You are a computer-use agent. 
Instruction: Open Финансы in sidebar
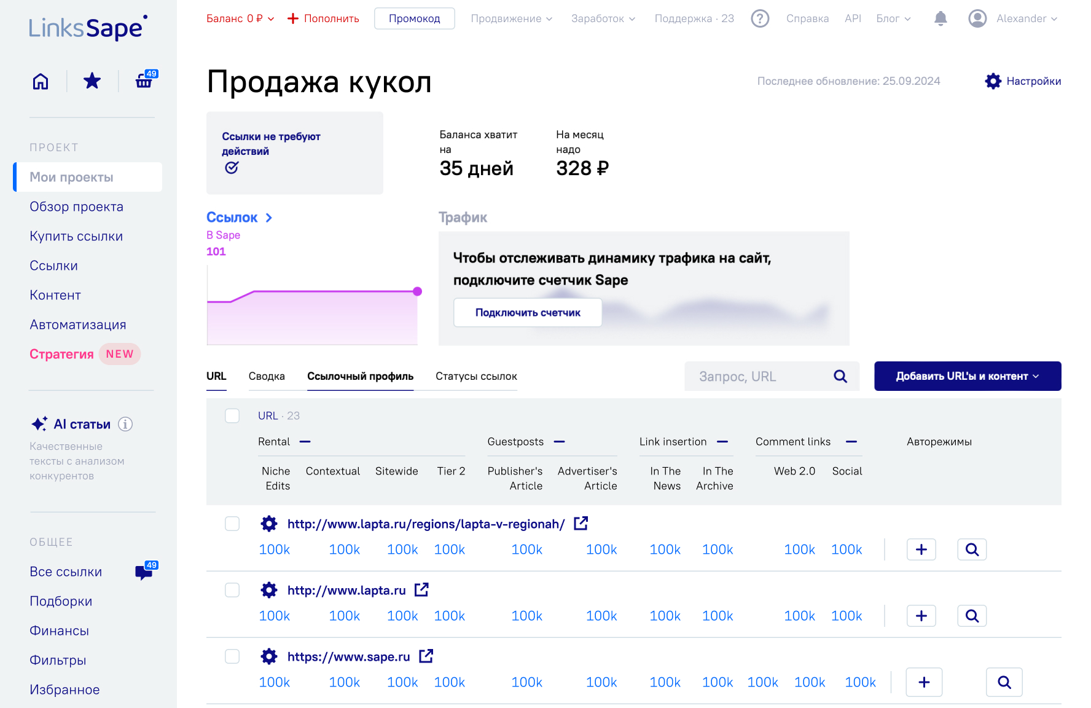pos(59,631)
